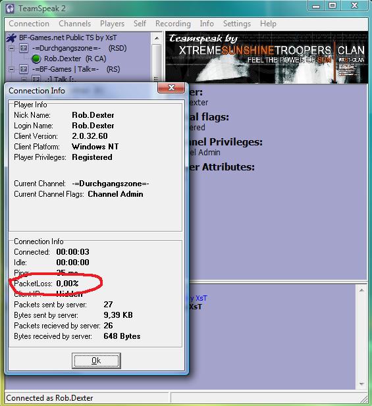This screenshot has height=406, width=372.
Task: Click Client Version value 2.0.32.60
Action: point(90,136)
